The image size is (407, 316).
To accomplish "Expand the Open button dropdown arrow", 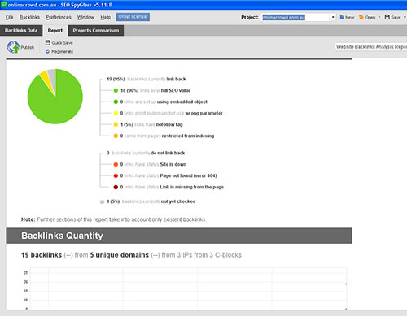I will click(x=379, y=17).
